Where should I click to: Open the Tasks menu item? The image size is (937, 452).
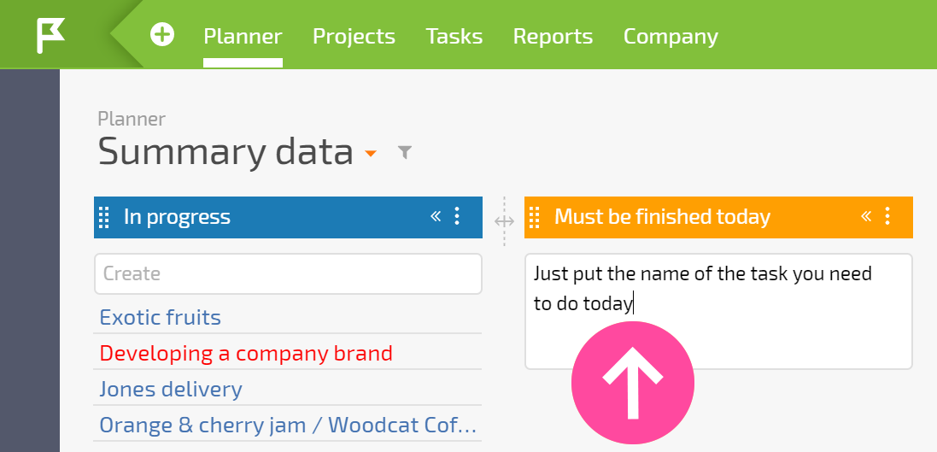[454, 37]
